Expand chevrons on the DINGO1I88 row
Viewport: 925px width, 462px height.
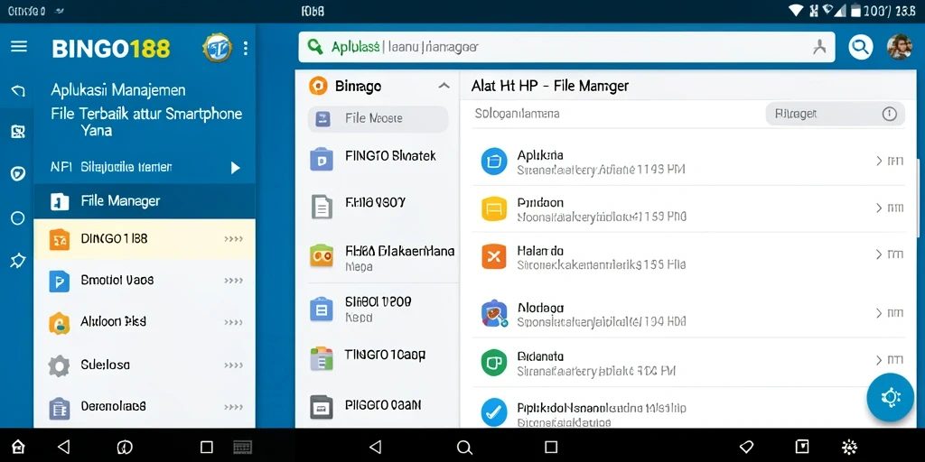[x=234, y=239]
